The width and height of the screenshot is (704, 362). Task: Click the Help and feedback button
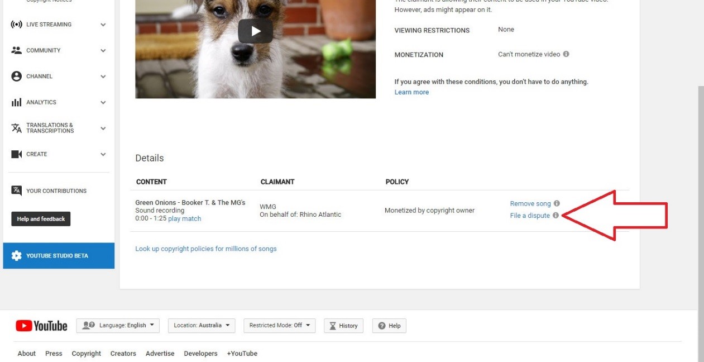coord(41,219)
